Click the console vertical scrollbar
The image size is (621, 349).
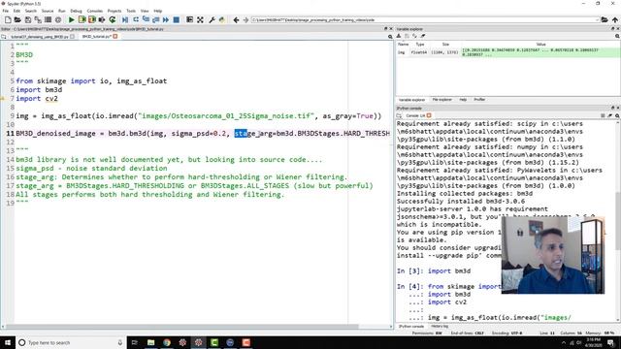618,222
